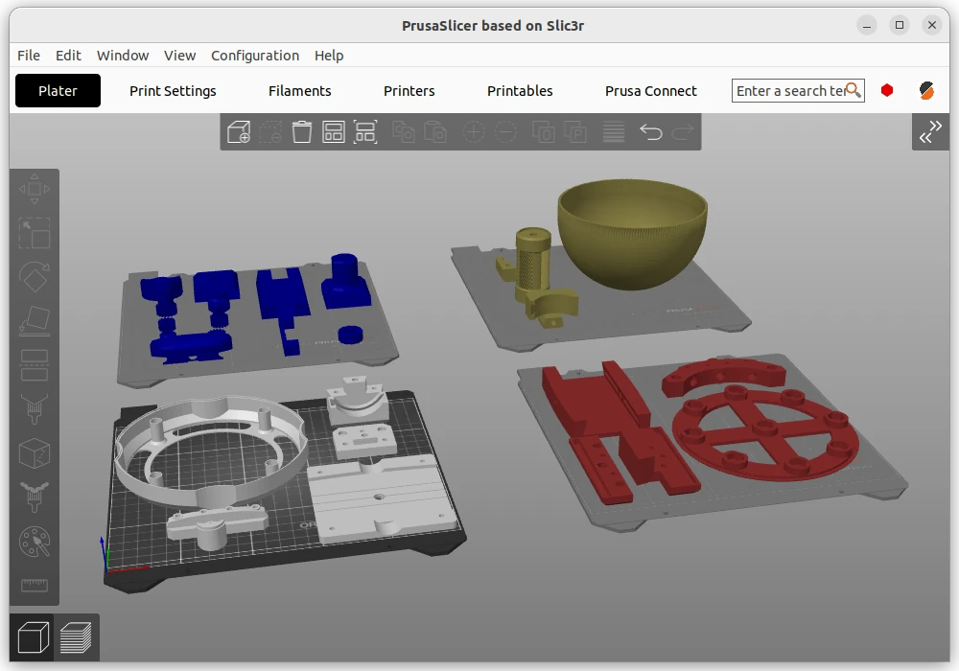Collapse the sidebar with the double-arrow button

coord(930,131)
